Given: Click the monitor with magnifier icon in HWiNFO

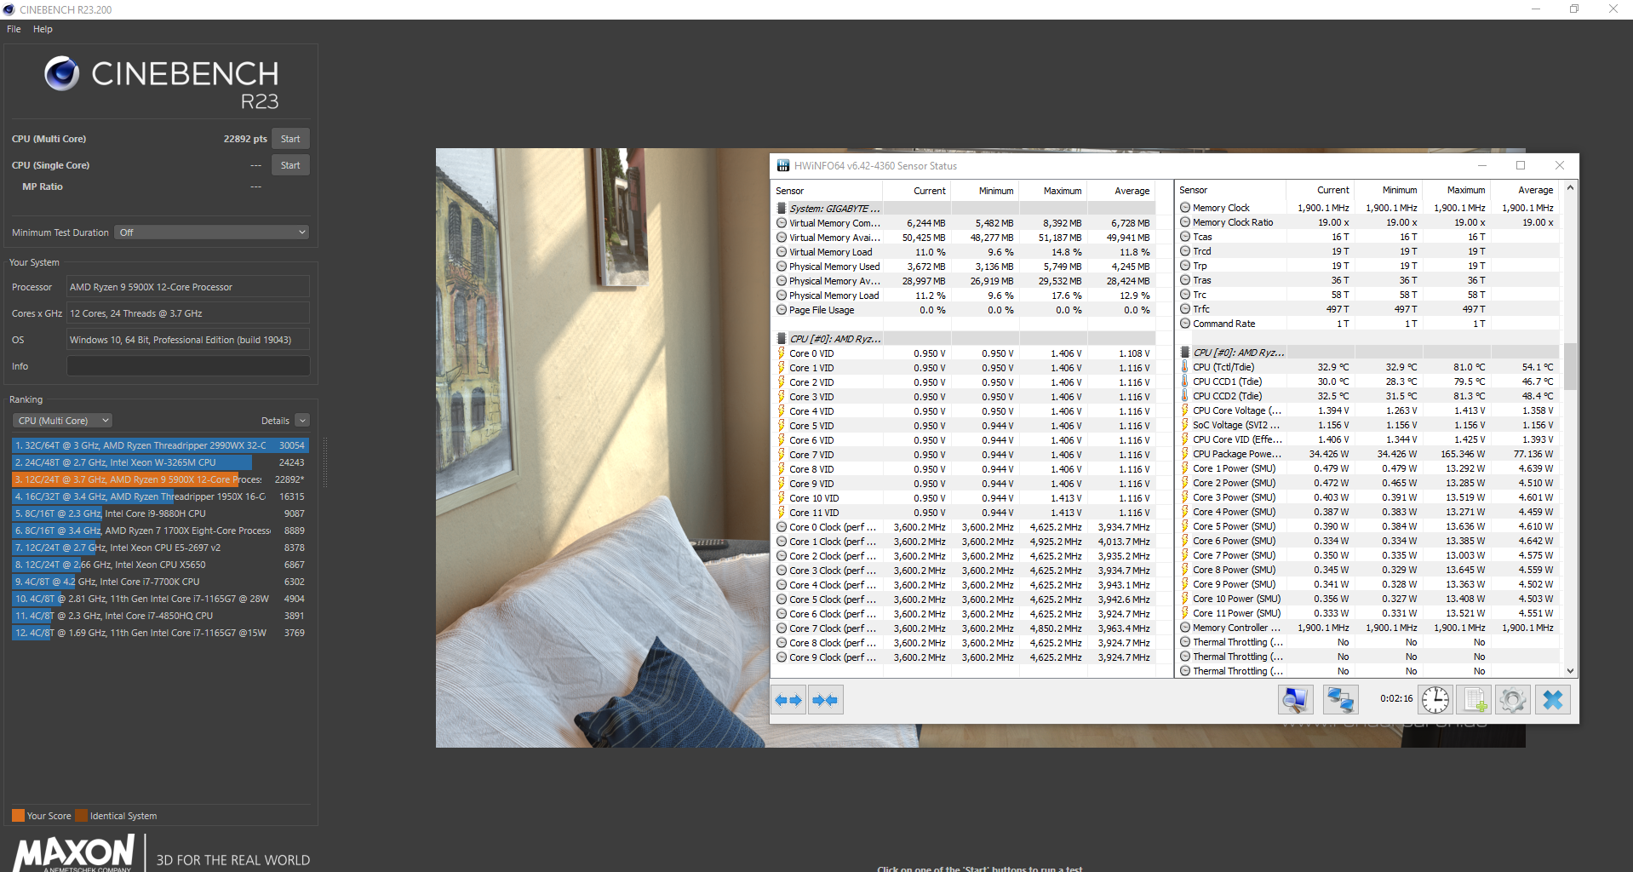Looking at the screenshot, I should (1295, 700).
